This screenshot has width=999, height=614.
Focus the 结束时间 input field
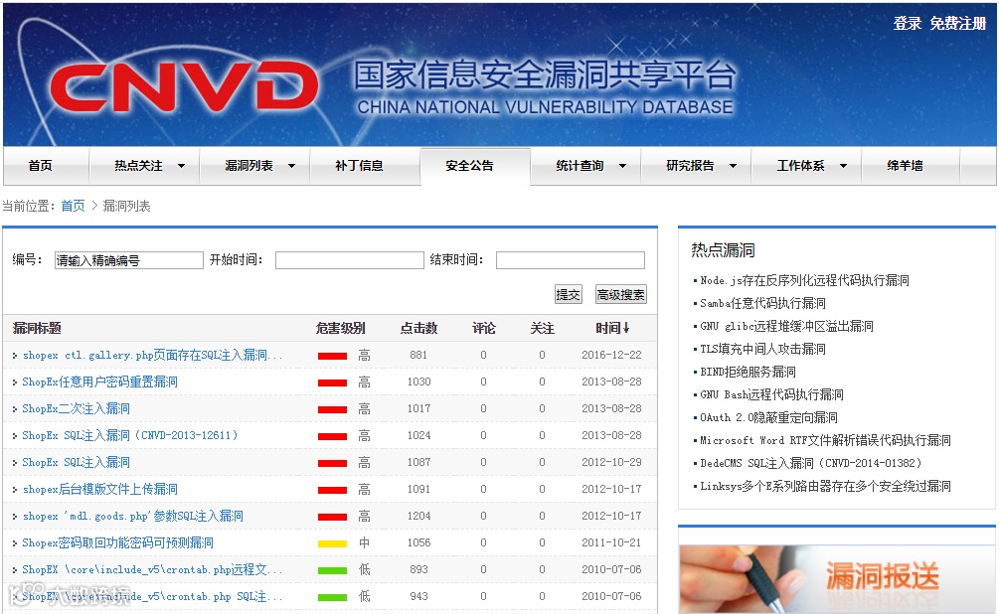[571, 260]
